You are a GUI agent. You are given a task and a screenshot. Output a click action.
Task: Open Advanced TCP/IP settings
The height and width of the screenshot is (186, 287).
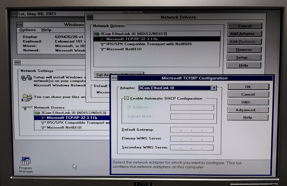point(248,110)
